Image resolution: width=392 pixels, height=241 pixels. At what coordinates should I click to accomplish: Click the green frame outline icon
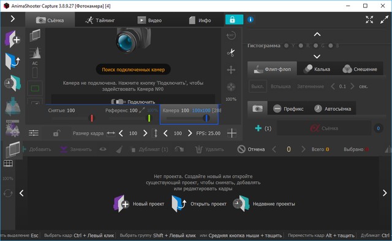click(x=35, y=88)
